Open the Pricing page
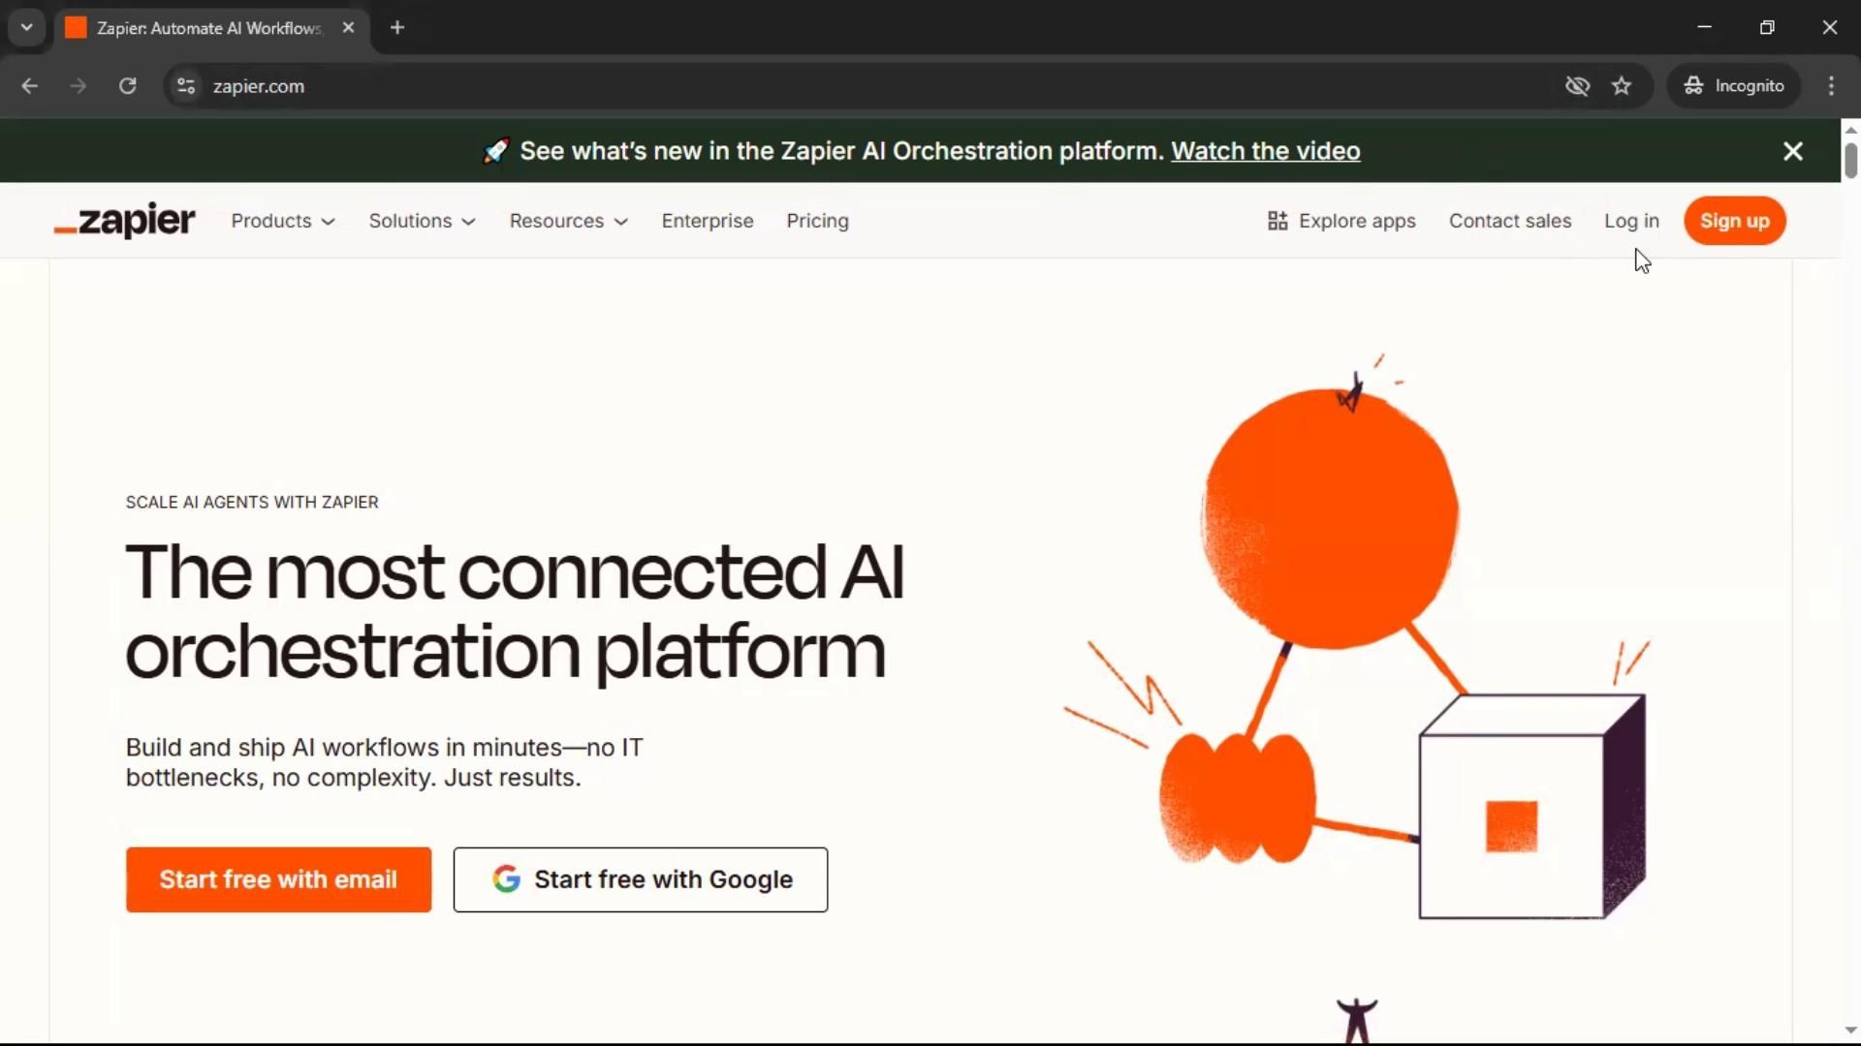The width and height of the screenshot is (1861, 1046). [817, 221]
